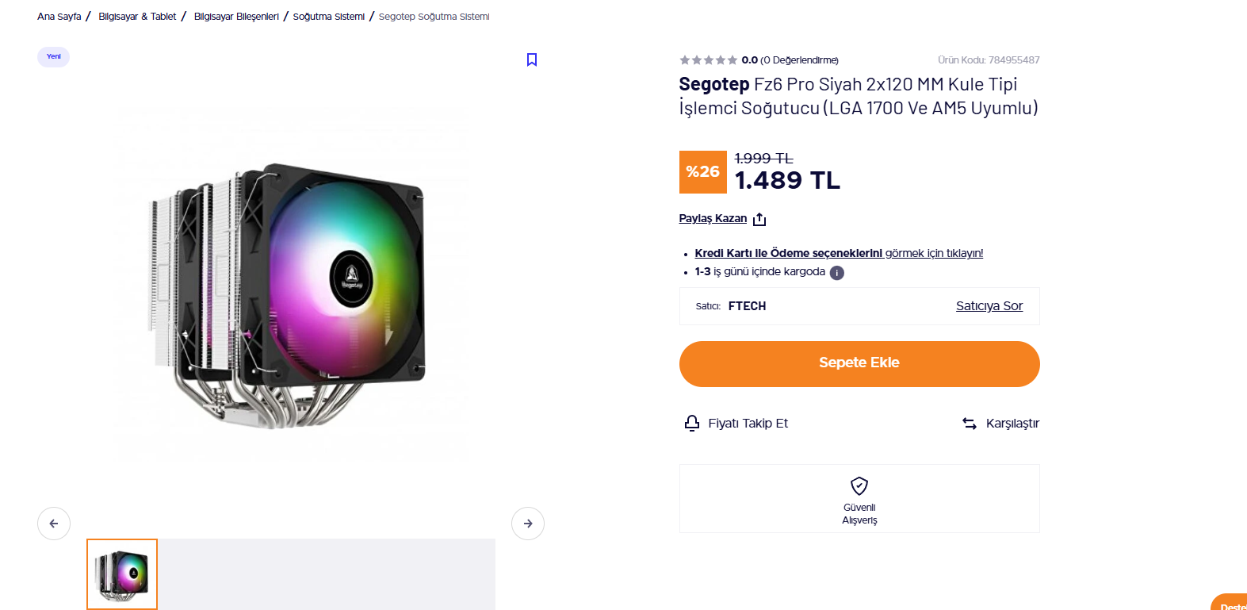1247x610 pixels.
Task: Click the bell icon for price tracking
Action: (692, 423)
